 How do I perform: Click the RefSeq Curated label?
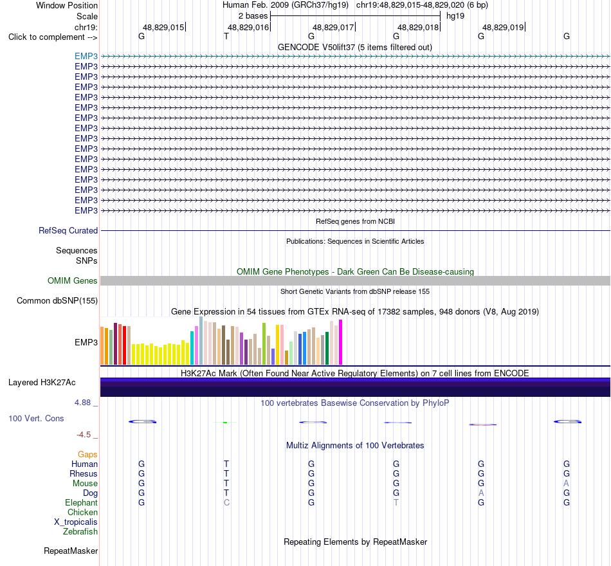pos(68,230)
